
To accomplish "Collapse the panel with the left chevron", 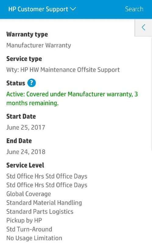I will [x=143, y=28].
